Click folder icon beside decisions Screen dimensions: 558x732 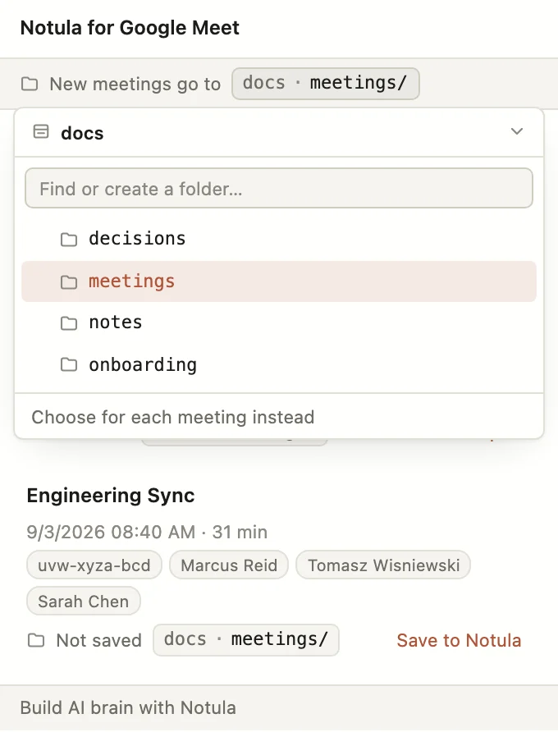coord(69,239)
